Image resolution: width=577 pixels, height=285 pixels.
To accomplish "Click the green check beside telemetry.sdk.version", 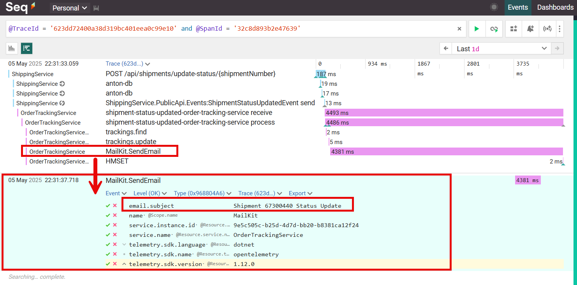I will (x=108, y=264).
